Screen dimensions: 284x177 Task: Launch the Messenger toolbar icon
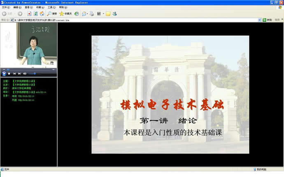point(114,14)
